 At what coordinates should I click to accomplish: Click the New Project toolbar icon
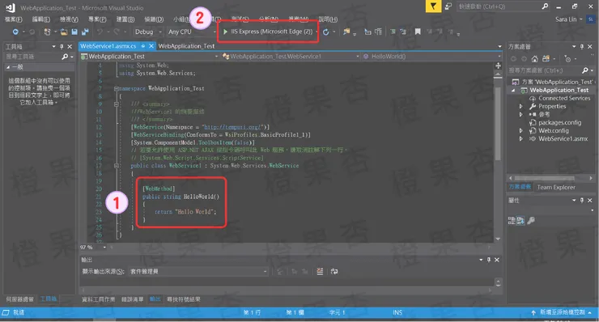[47, 32]
